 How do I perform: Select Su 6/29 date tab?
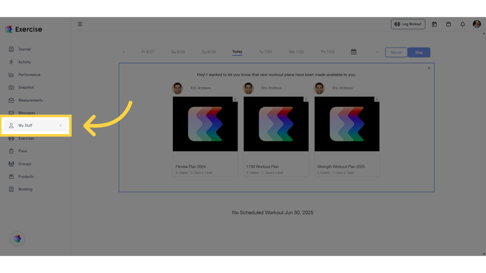208,52
